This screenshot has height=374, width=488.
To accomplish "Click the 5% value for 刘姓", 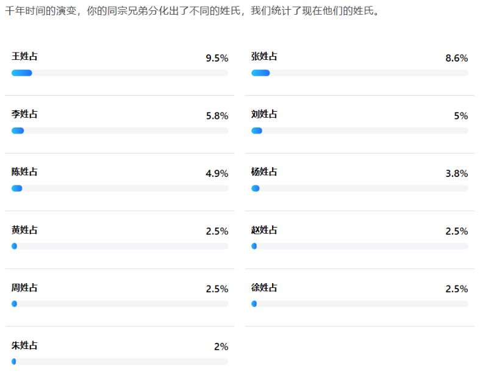I will (461, 116).
